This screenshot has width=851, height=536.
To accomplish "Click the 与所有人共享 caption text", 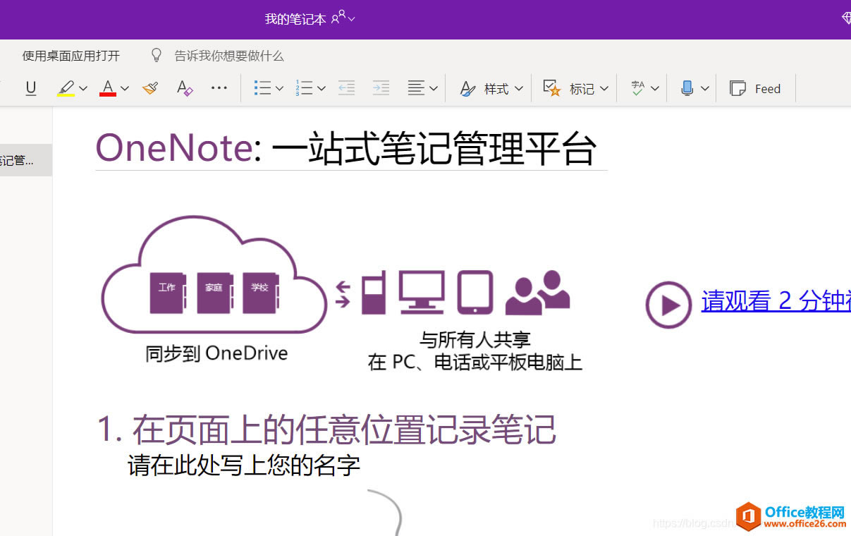I will (x=475, y=340).
